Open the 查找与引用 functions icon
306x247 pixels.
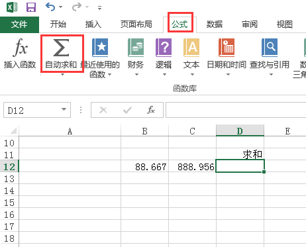[x=270, y=48]
